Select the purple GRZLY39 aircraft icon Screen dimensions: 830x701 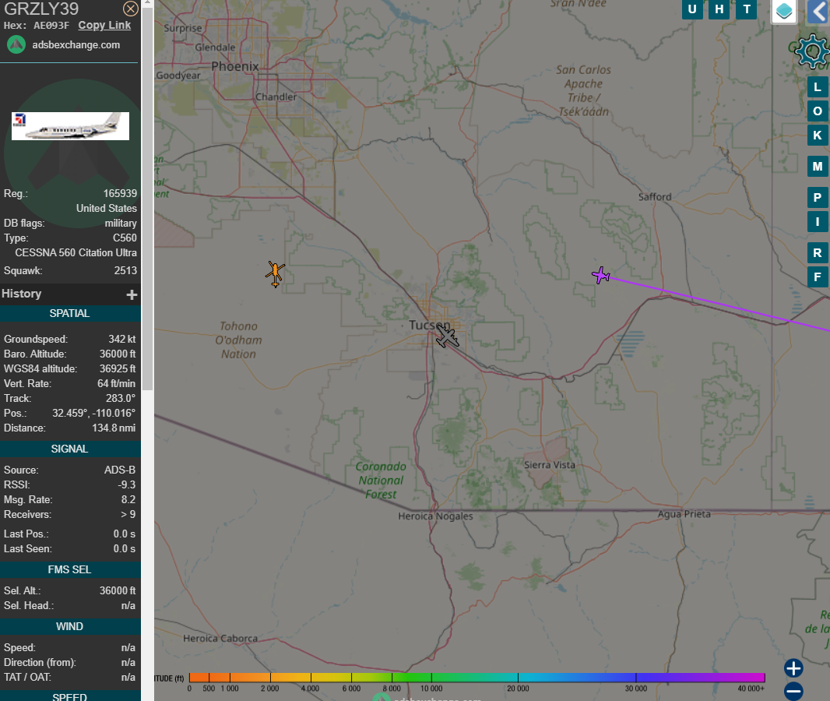[x=601, y=275]
